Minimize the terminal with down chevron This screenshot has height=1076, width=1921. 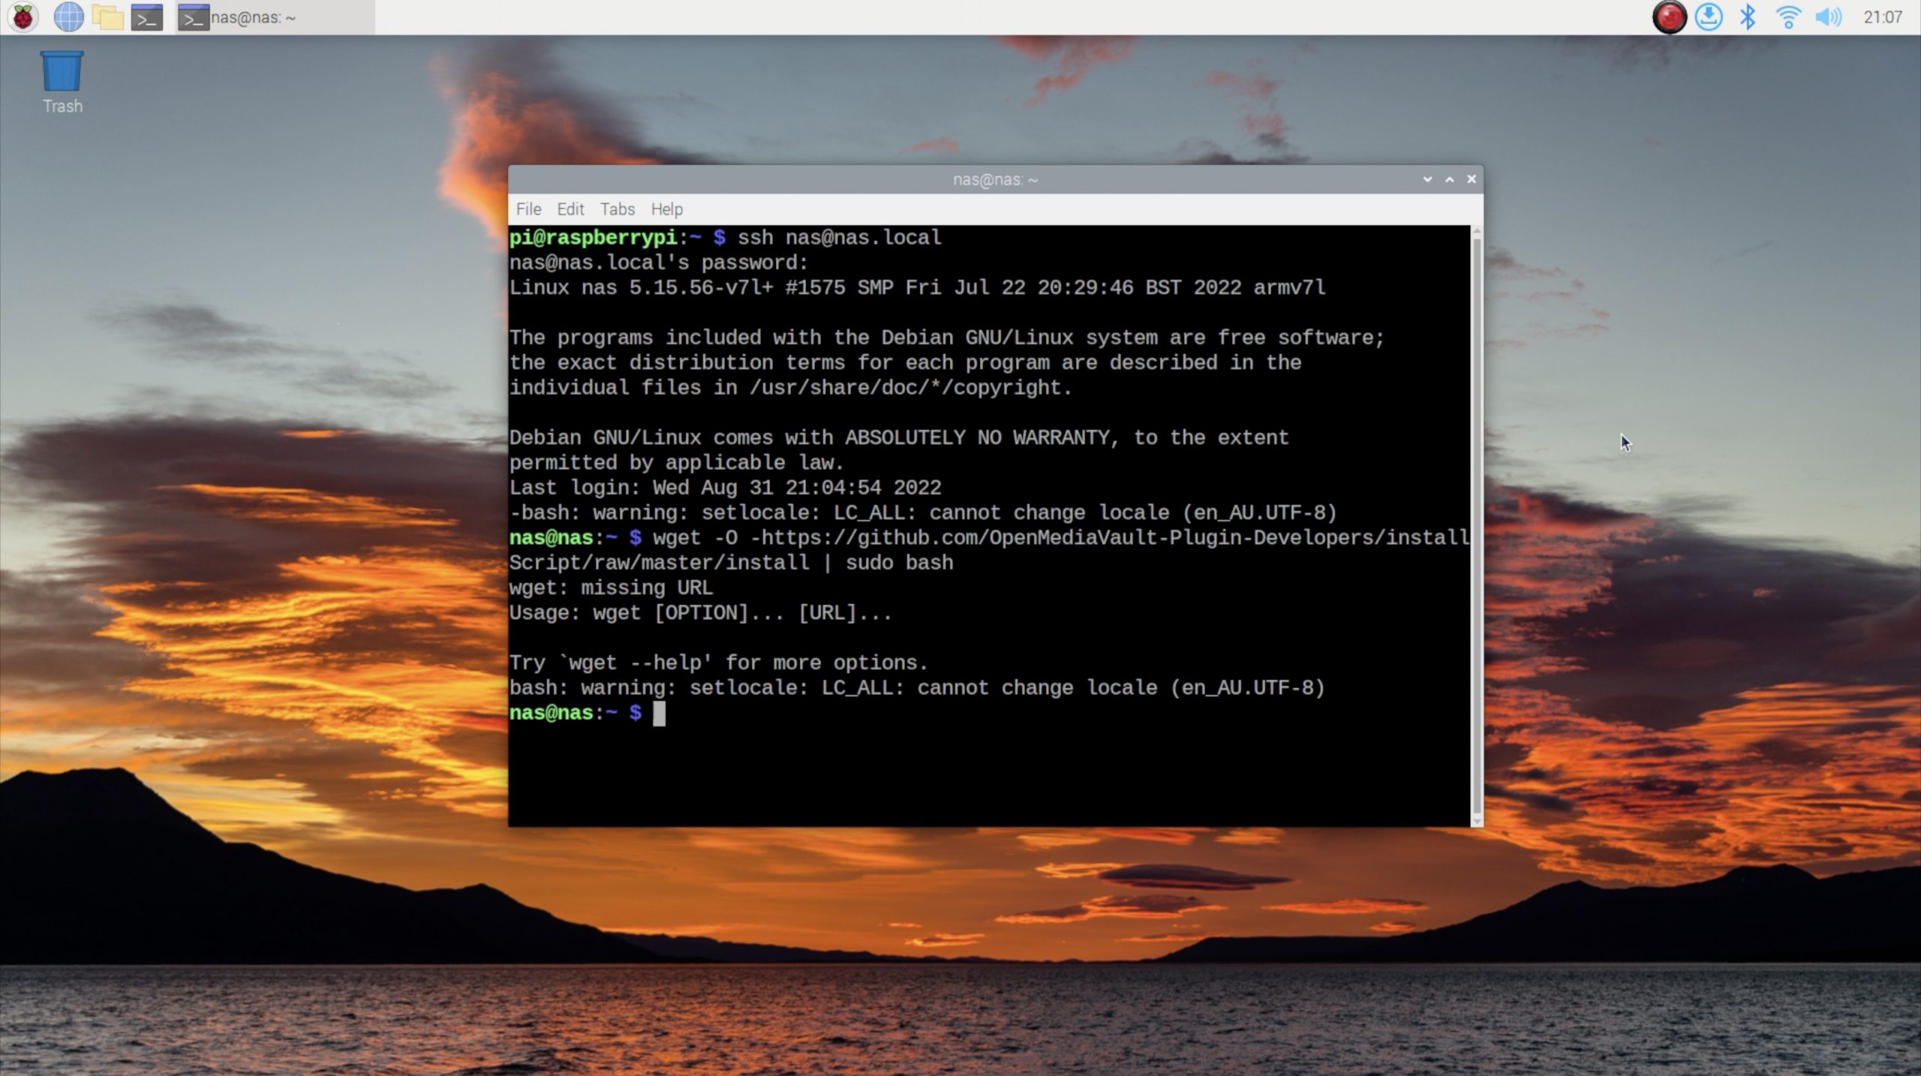click(x=1427, y=179)
